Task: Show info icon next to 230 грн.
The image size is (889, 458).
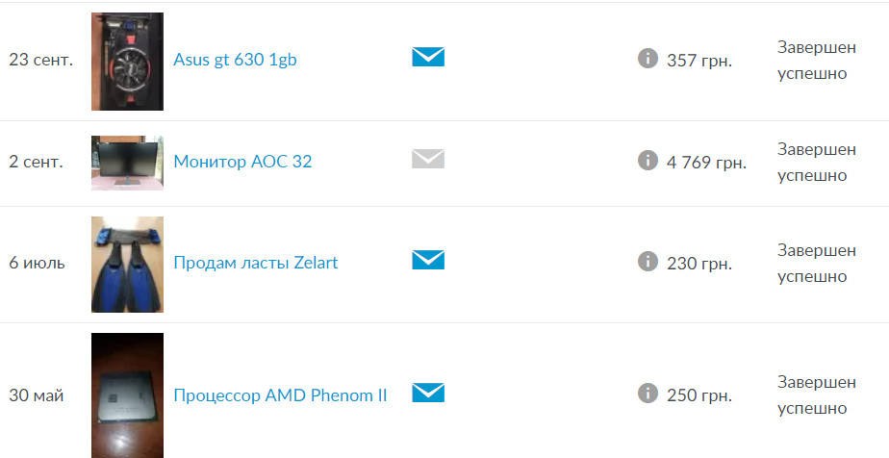Action: coord(648,262)
